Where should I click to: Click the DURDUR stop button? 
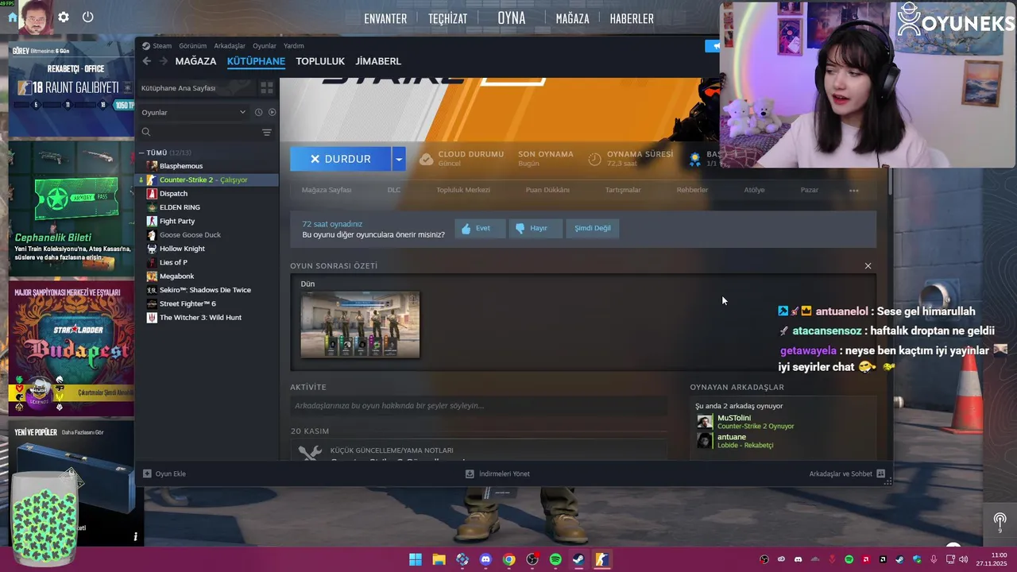(x=341, y=159)
